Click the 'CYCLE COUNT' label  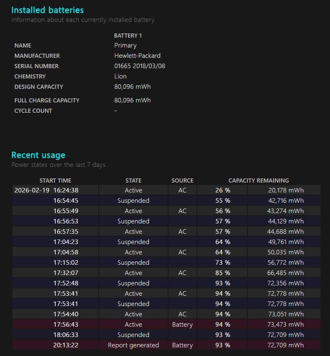click(x=33, y=110)
